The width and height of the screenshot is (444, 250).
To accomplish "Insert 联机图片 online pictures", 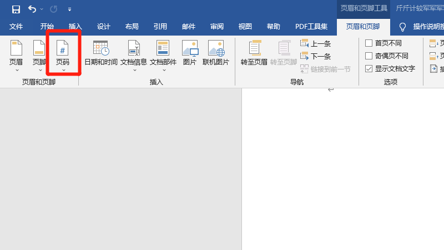I will click(216, 54).
